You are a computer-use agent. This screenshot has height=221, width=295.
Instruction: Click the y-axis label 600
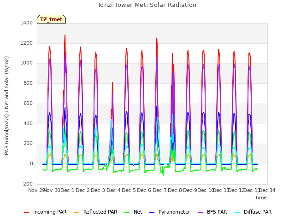(28, 103)
